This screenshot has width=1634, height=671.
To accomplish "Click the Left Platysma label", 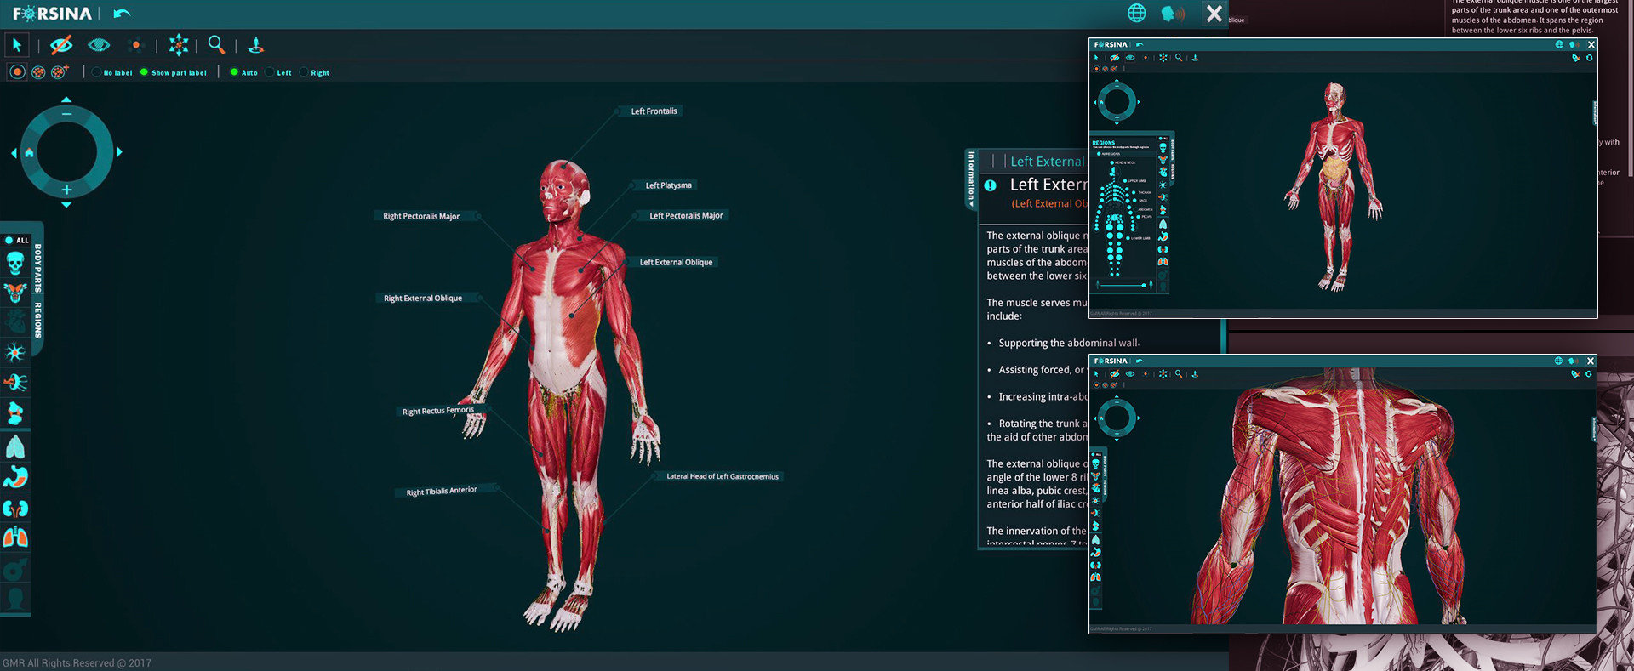I will (668, 185).
